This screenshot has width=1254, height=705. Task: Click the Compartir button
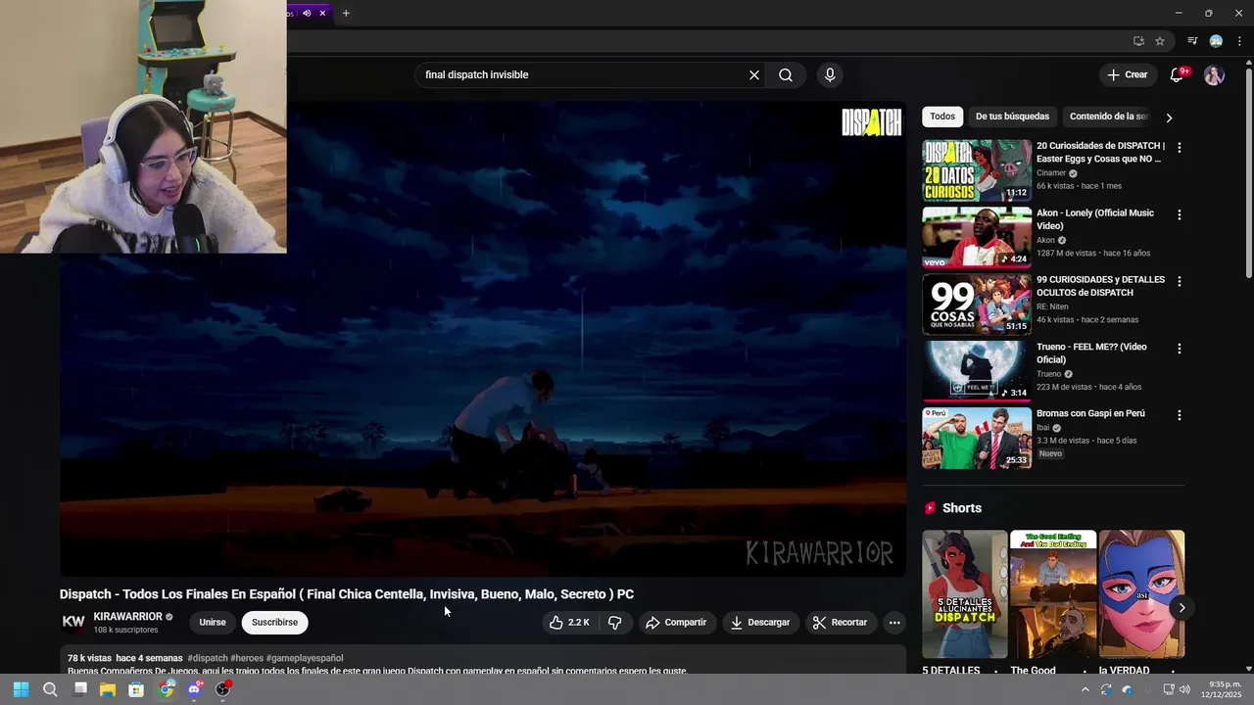675,623
